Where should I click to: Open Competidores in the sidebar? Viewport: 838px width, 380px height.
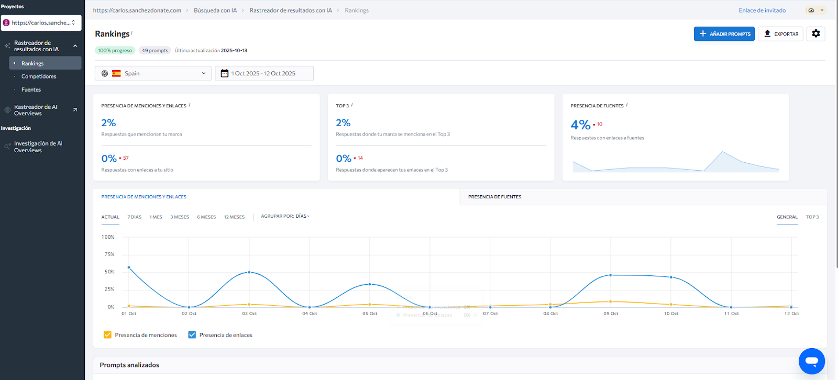[39, 76]
